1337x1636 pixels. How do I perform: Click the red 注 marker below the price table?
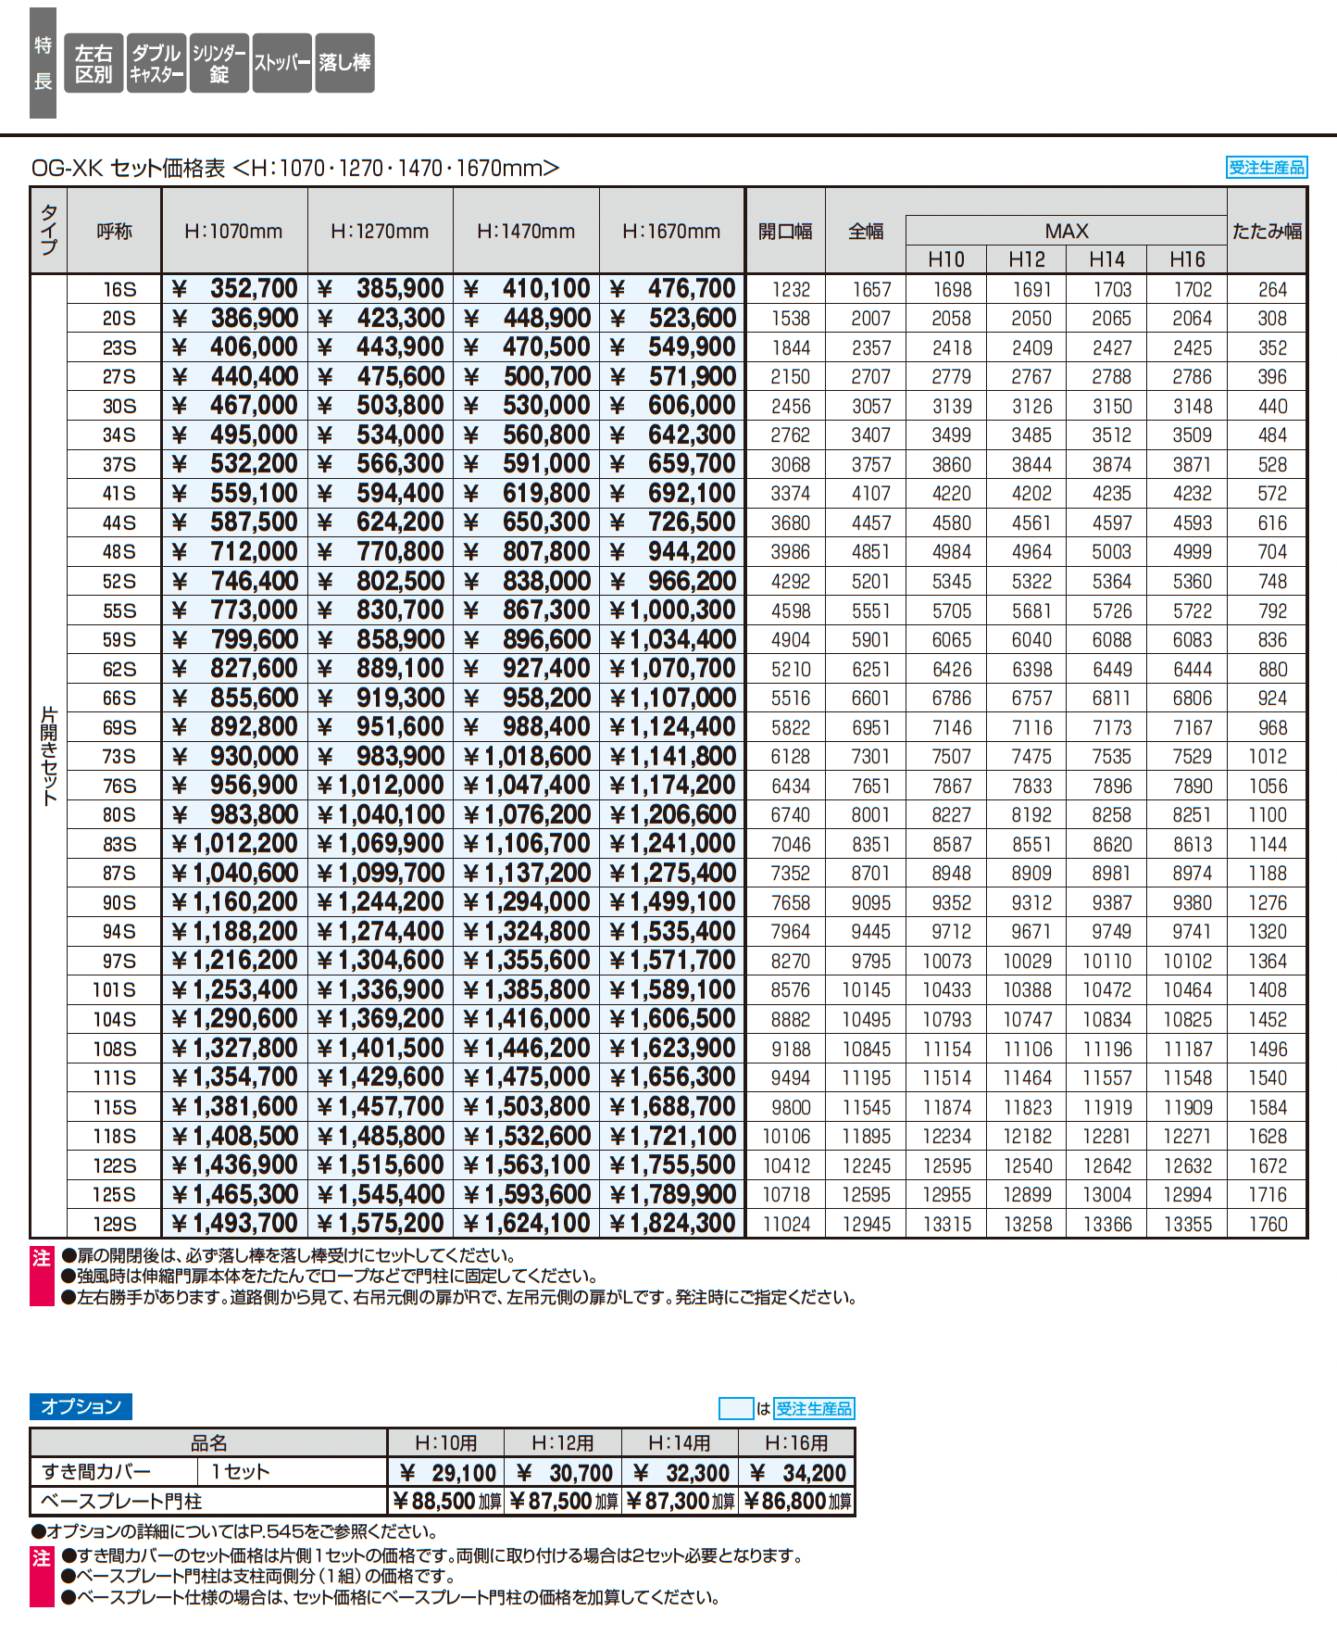point(42,1277)
